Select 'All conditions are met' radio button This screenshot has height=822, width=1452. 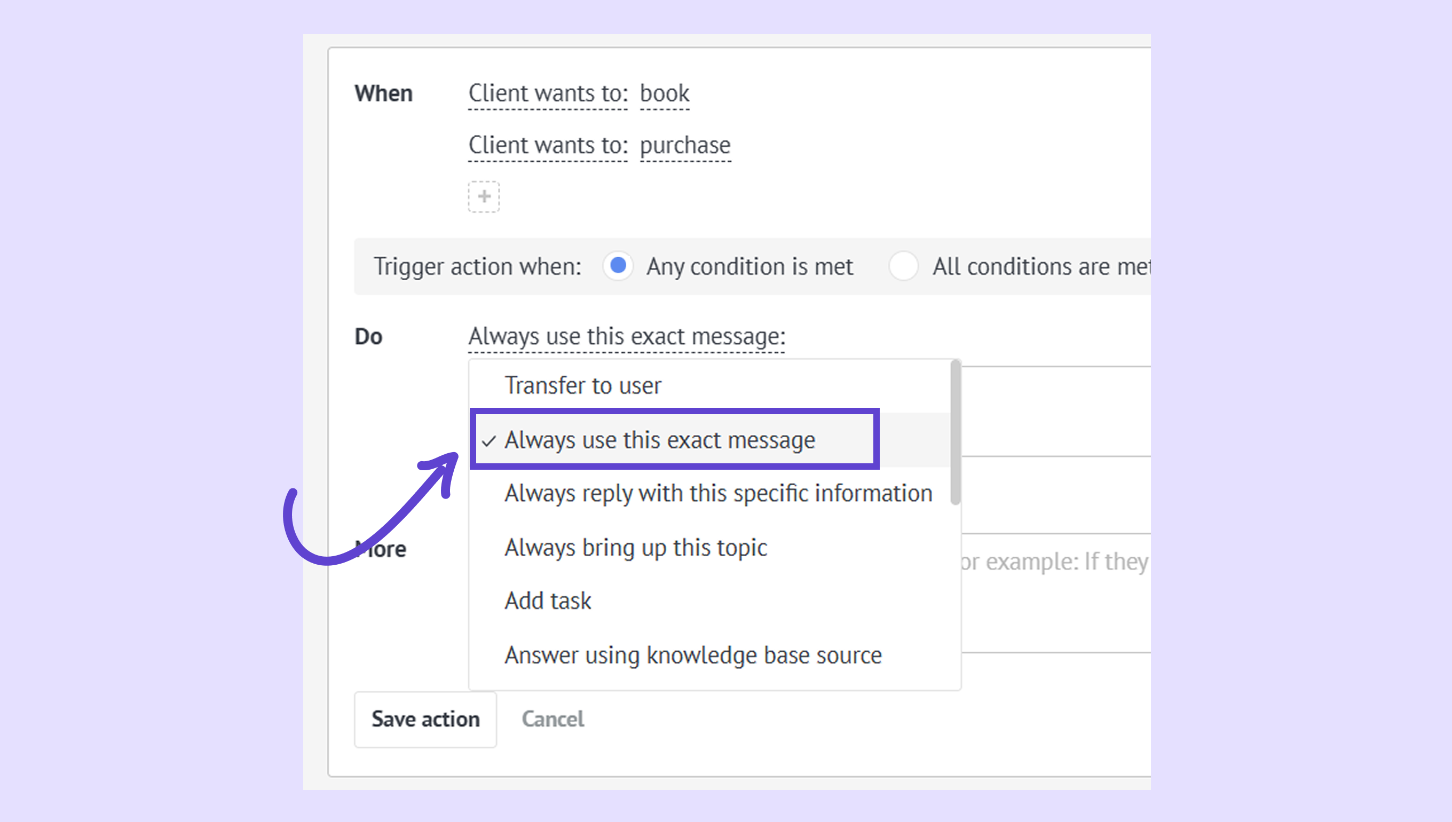coord(903,265)
